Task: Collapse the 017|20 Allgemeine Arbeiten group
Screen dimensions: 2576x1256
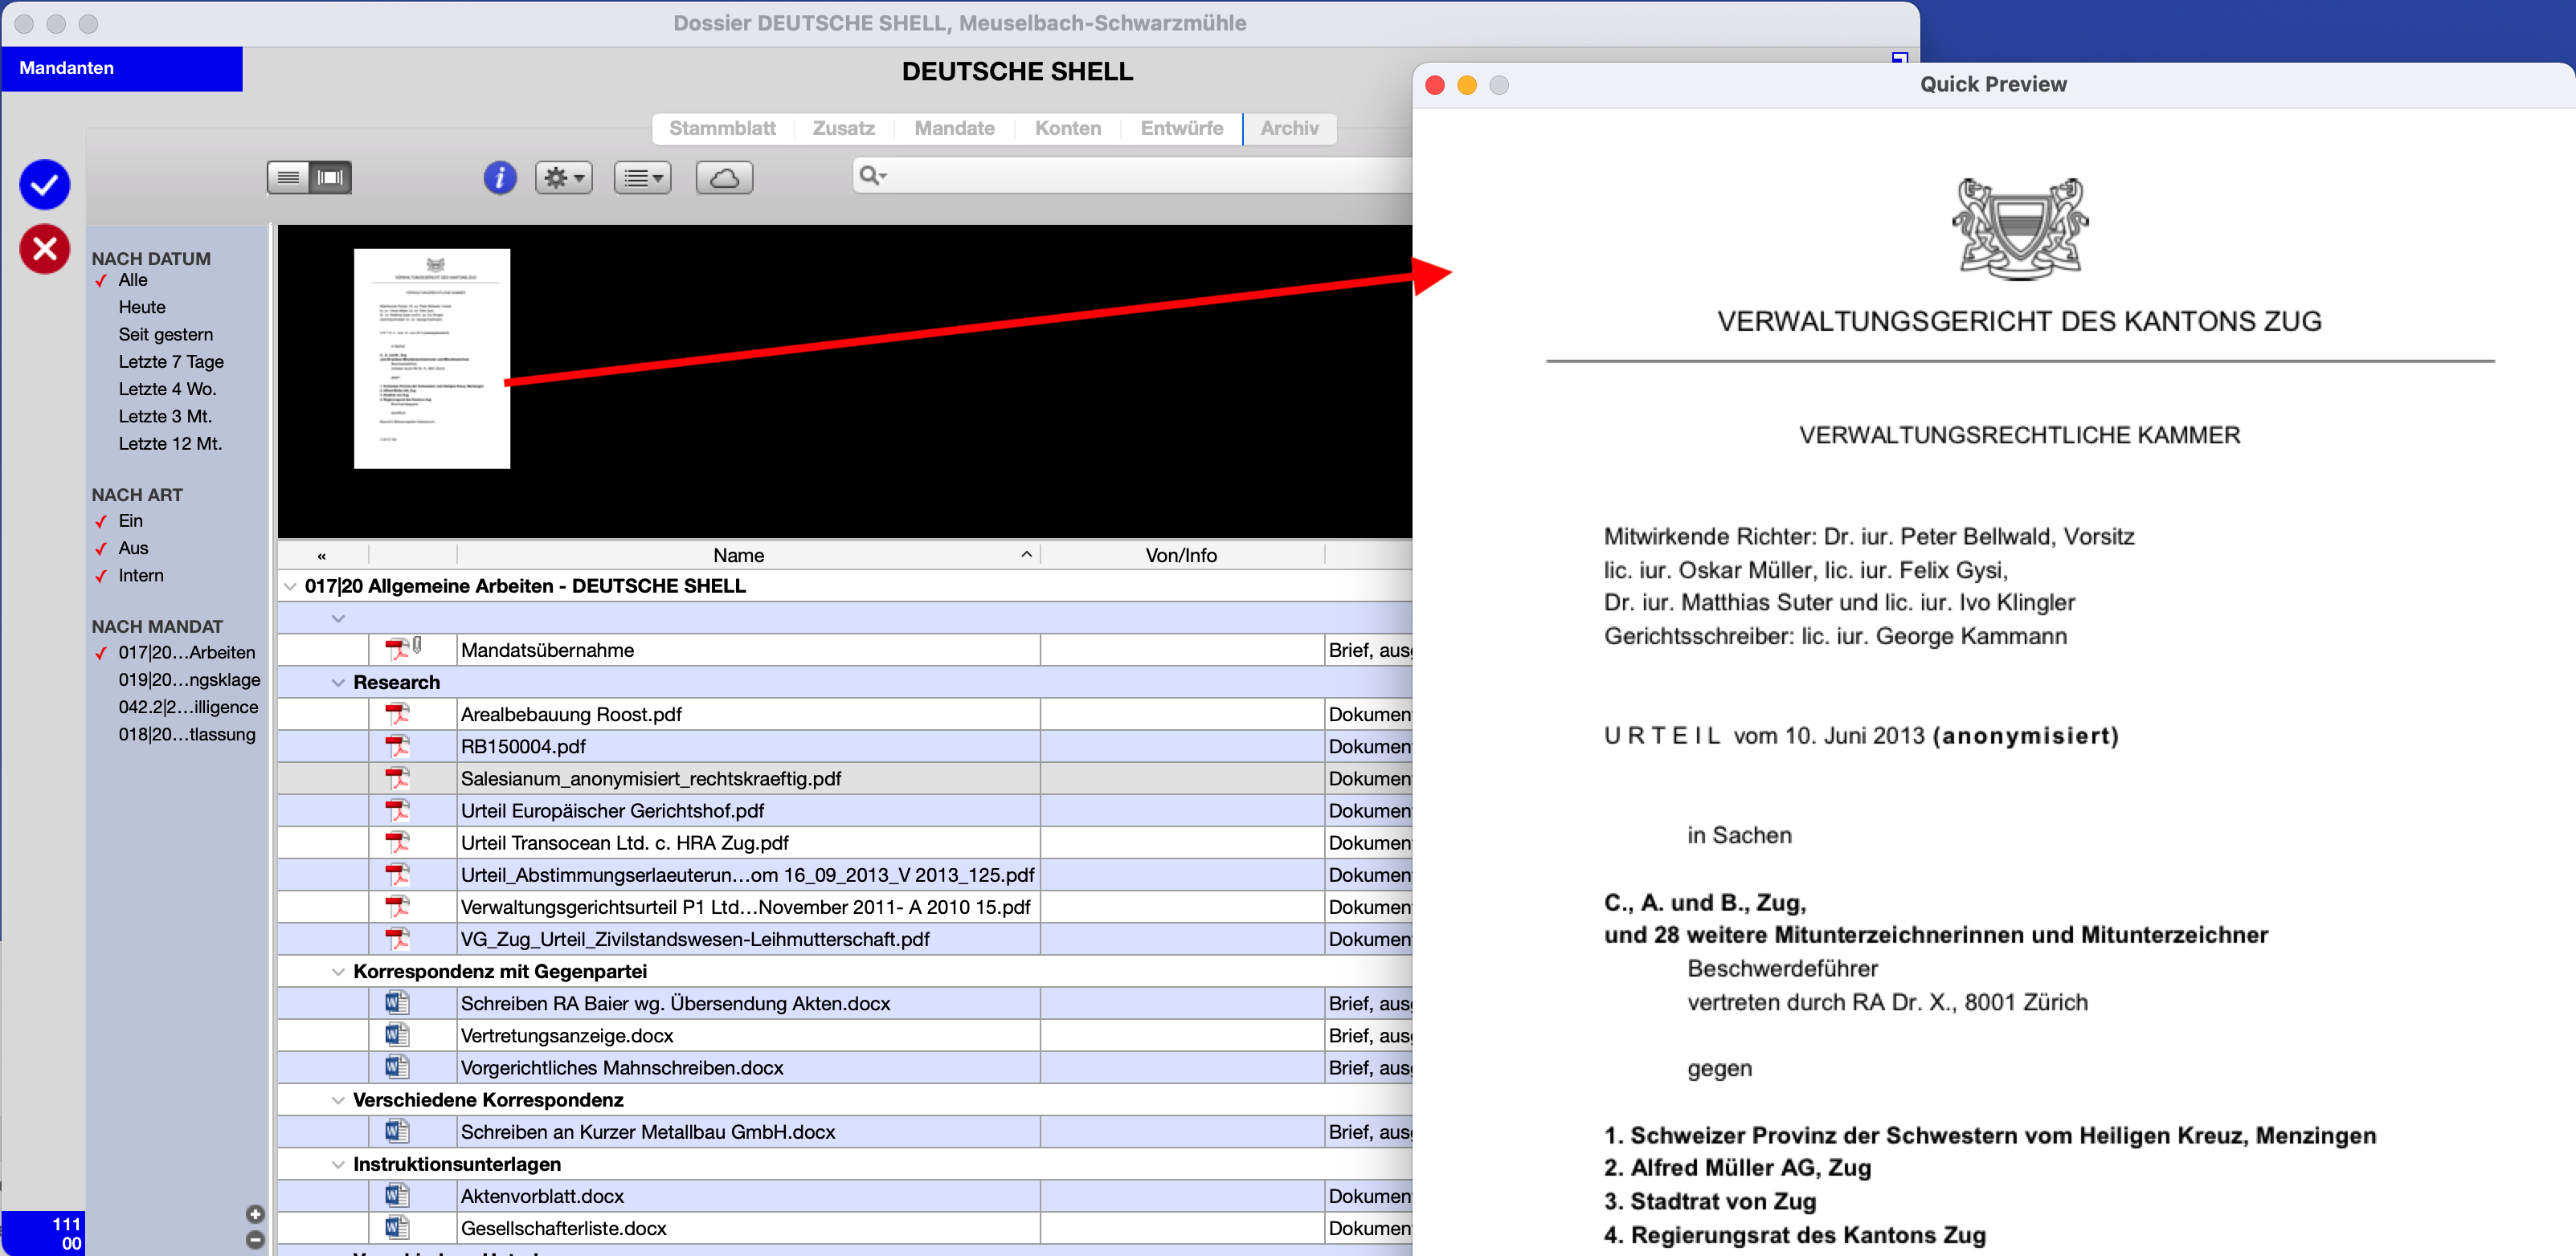Action: tap(290, 585)
